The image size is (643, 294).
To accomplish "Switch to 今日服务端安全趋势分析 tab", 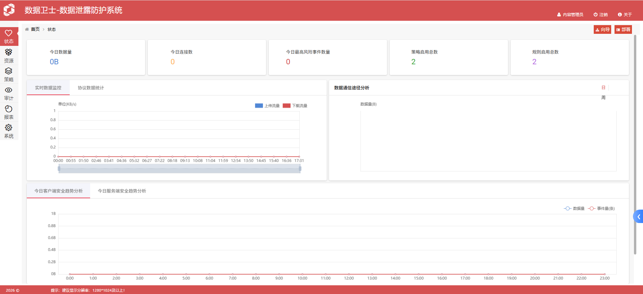I will click(122, 191).
